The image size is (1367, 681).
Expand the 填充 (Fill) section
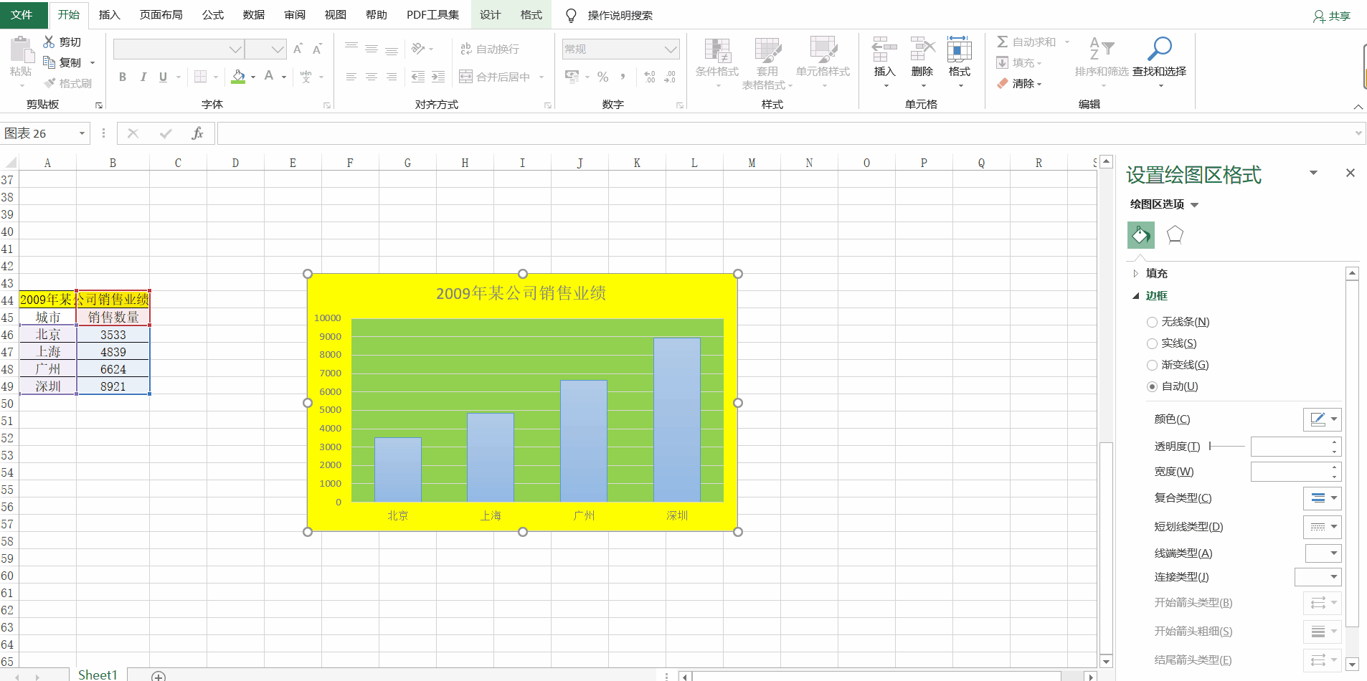tap(1155, 273)
